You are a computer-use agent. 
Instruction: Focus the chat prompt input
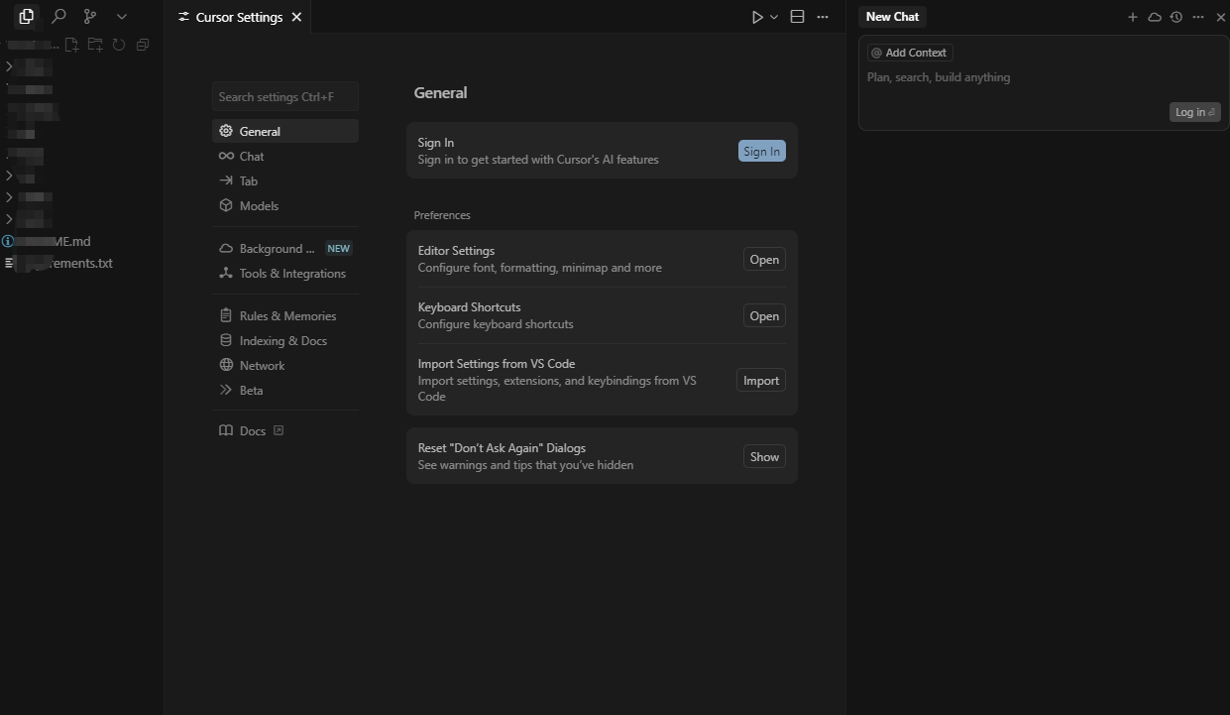point(1043,77)
